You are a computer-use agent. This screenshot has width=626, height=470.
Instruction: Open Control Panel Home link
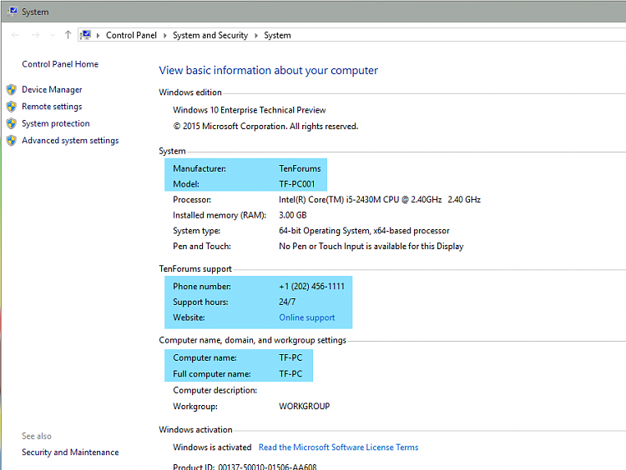click(60, 64)
